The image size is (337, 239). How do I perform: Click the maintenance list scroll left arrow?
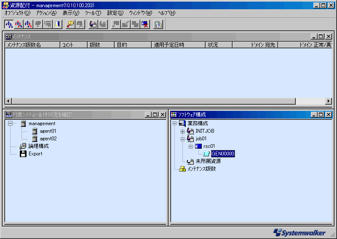pyautogui.click(x=8, y=101)
